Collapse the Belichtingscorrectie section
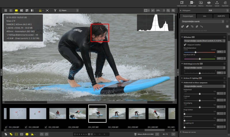230x137 pixels. click(182, 64)
